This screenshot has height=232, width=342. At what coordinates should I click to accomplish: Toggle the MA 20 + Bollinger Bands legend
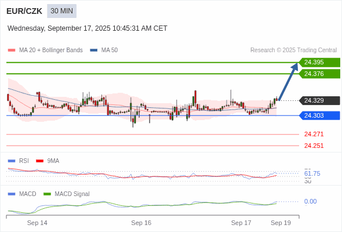45,50
